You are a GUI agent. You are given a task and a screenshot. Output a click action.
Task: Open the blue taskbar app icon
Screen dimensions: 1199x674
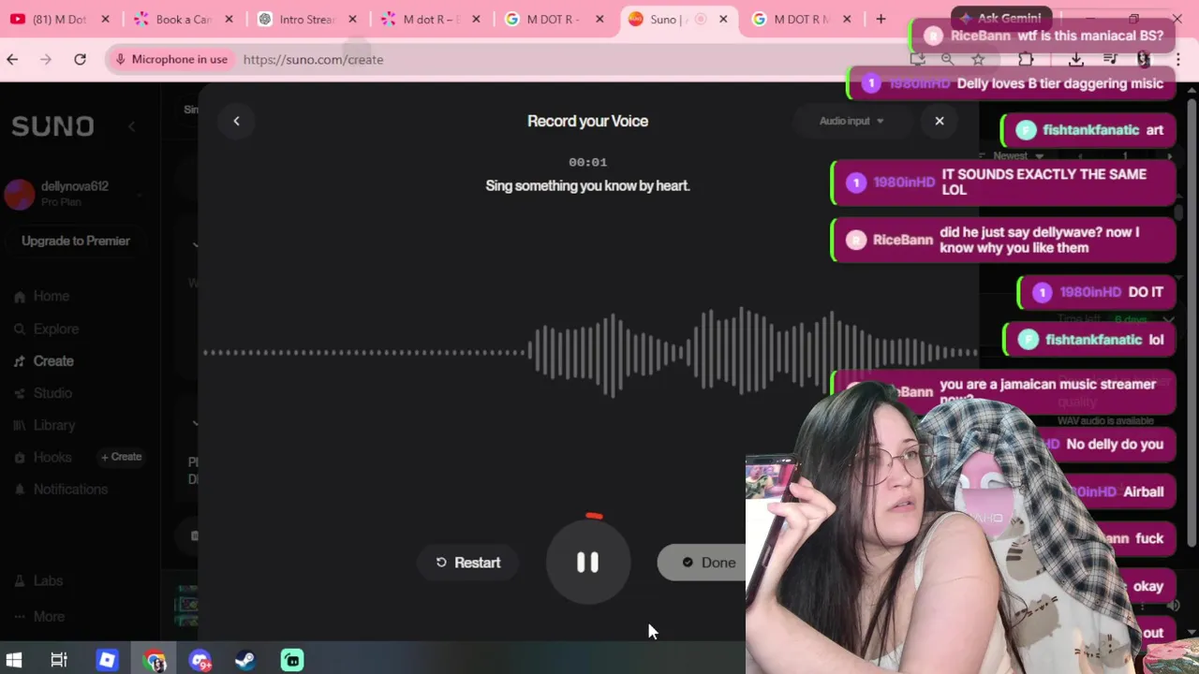pos(107,660)
